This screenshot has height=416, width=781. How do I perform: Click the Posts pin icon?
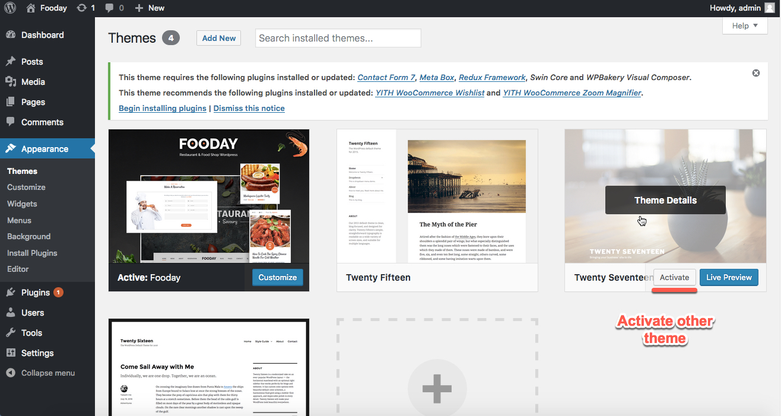pos(11,61)
